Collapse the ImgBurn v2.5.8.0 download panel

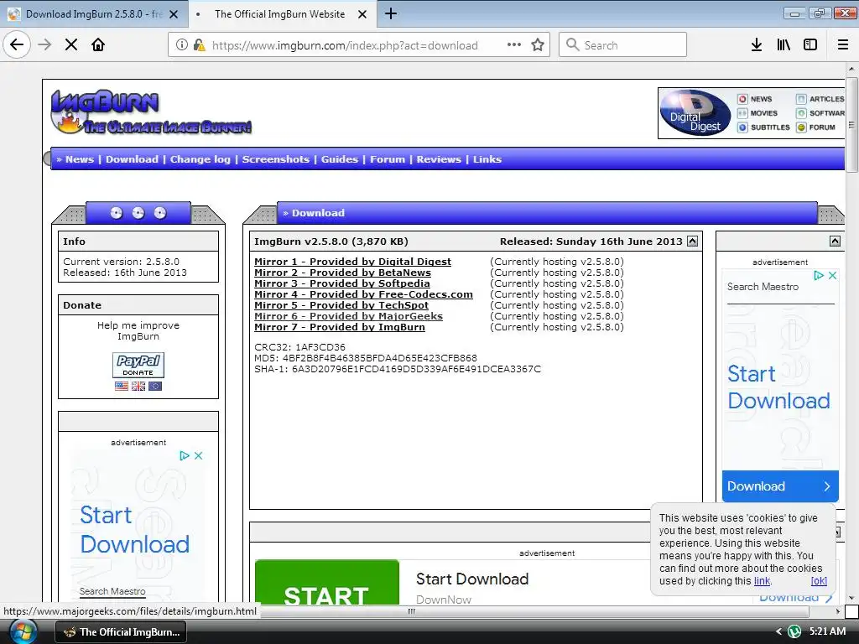(692, 241)
